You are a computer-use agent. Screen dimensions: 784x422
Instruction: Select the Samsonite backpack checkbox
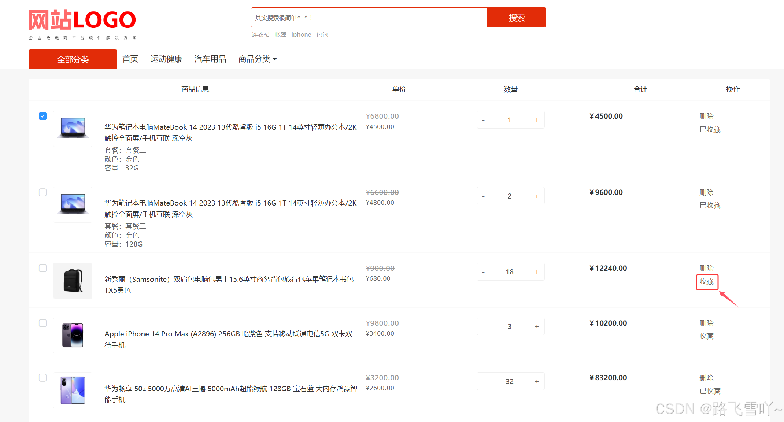(x=43, y=268)
